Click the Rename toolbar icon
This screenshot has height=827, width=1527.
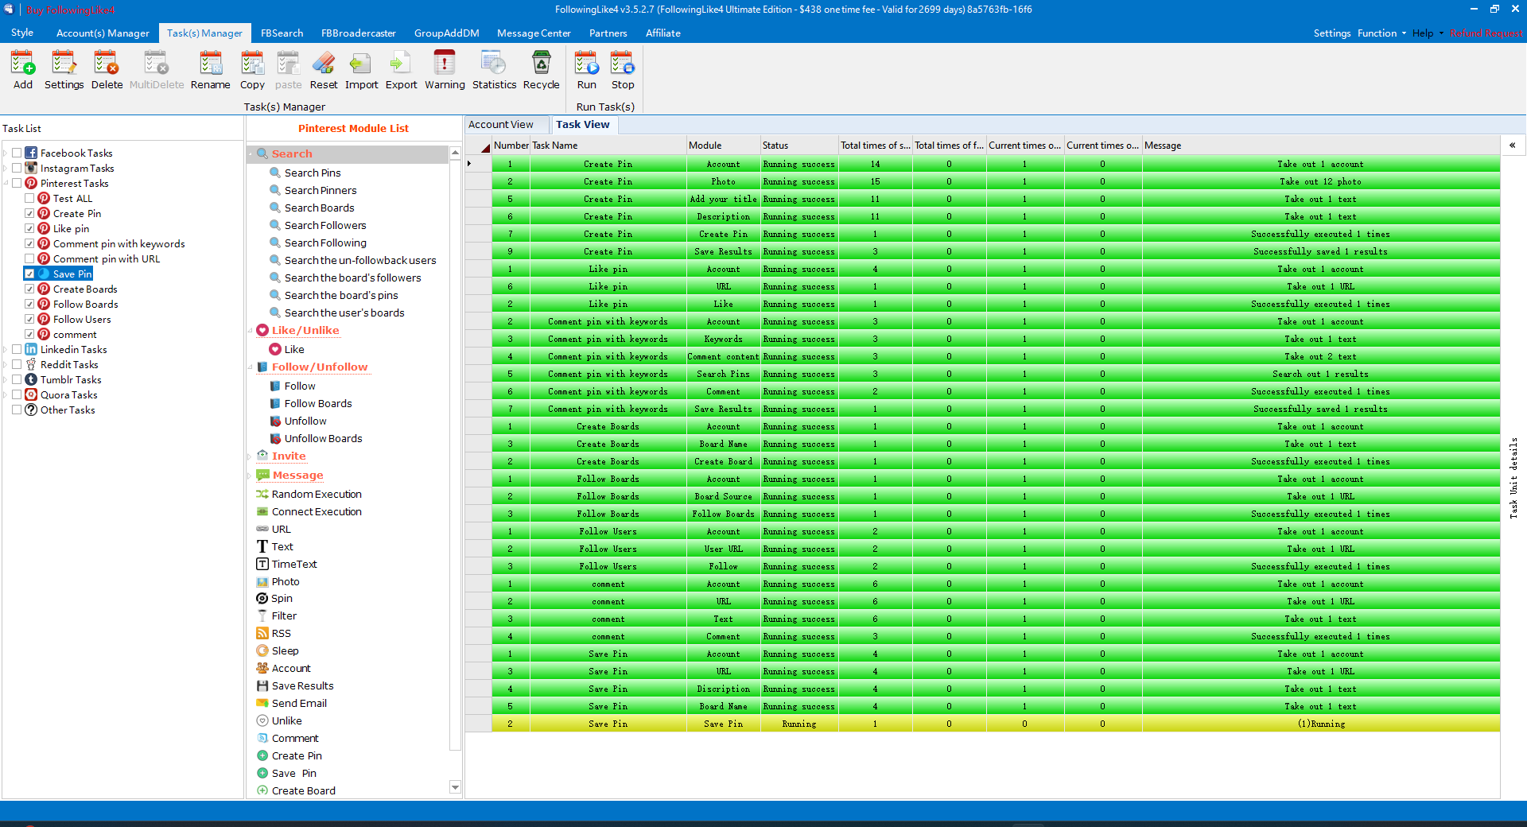click(x=210, y=70)
